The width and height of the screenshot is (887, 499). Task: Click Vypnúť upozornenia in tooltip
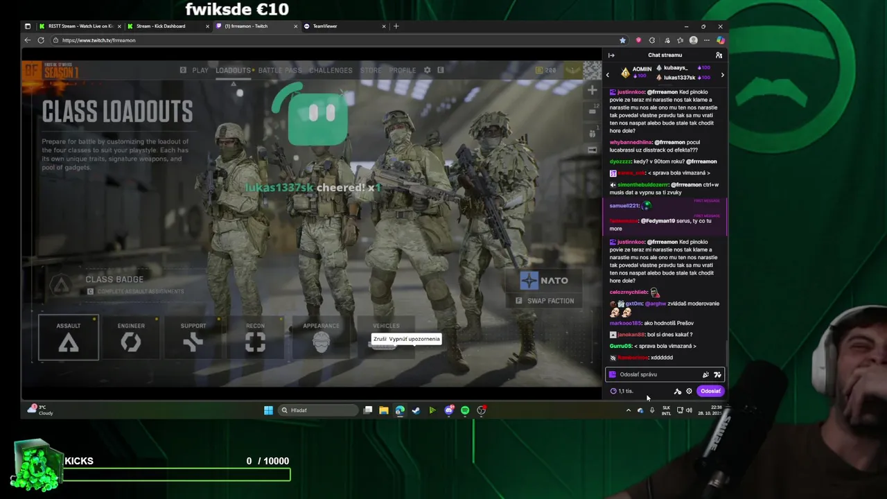(414, 339)
